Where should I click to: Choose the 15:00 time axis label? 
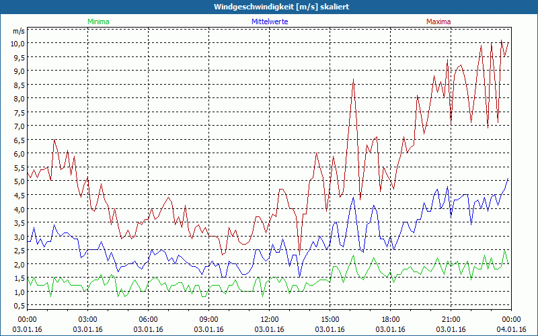pos(330,319)
